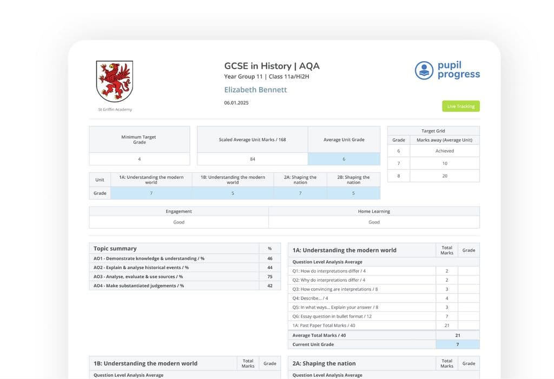The image size is (554, 379).
Task: Click the unit grade cell under 1B column
Action: click(233, 193)
